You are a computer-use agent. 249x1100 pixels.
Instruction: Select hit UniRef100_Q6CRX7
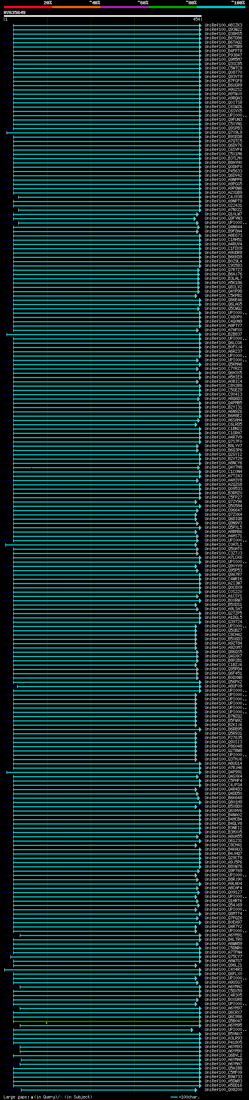(223, 1012)
